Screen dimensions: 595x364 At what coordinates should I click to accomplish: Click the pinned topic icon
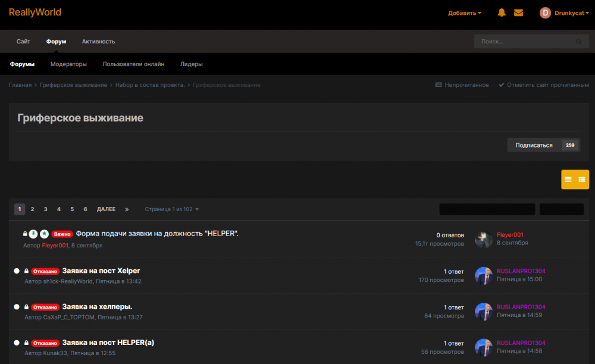33,234
